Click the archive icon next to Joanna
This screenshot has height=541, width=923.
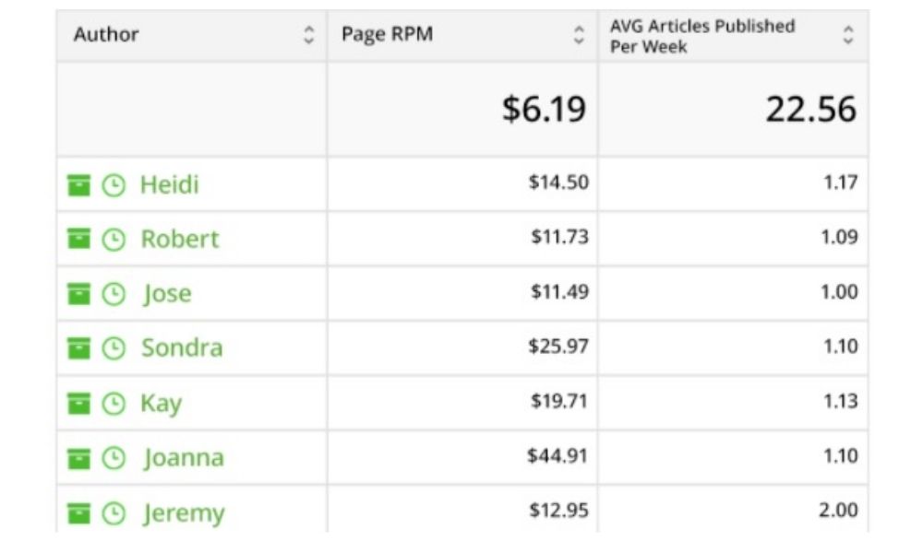(79, 458)
